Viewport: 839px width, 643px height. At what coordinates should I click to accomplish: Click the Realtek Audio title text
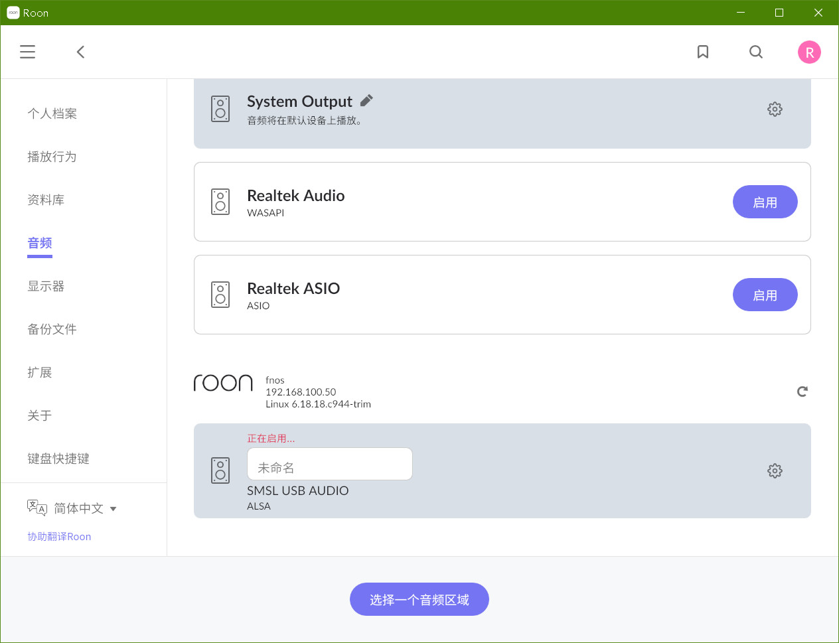point(296,196)
